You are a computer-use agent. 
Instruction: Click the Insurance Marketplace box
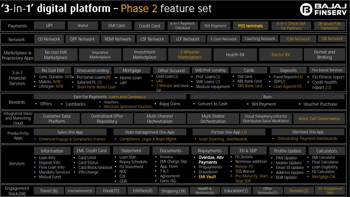click(x=100, y=54)
